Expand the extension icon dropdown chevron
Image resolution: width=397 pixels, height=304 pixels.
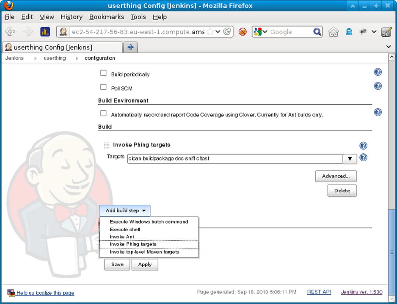tap(374, 32)
